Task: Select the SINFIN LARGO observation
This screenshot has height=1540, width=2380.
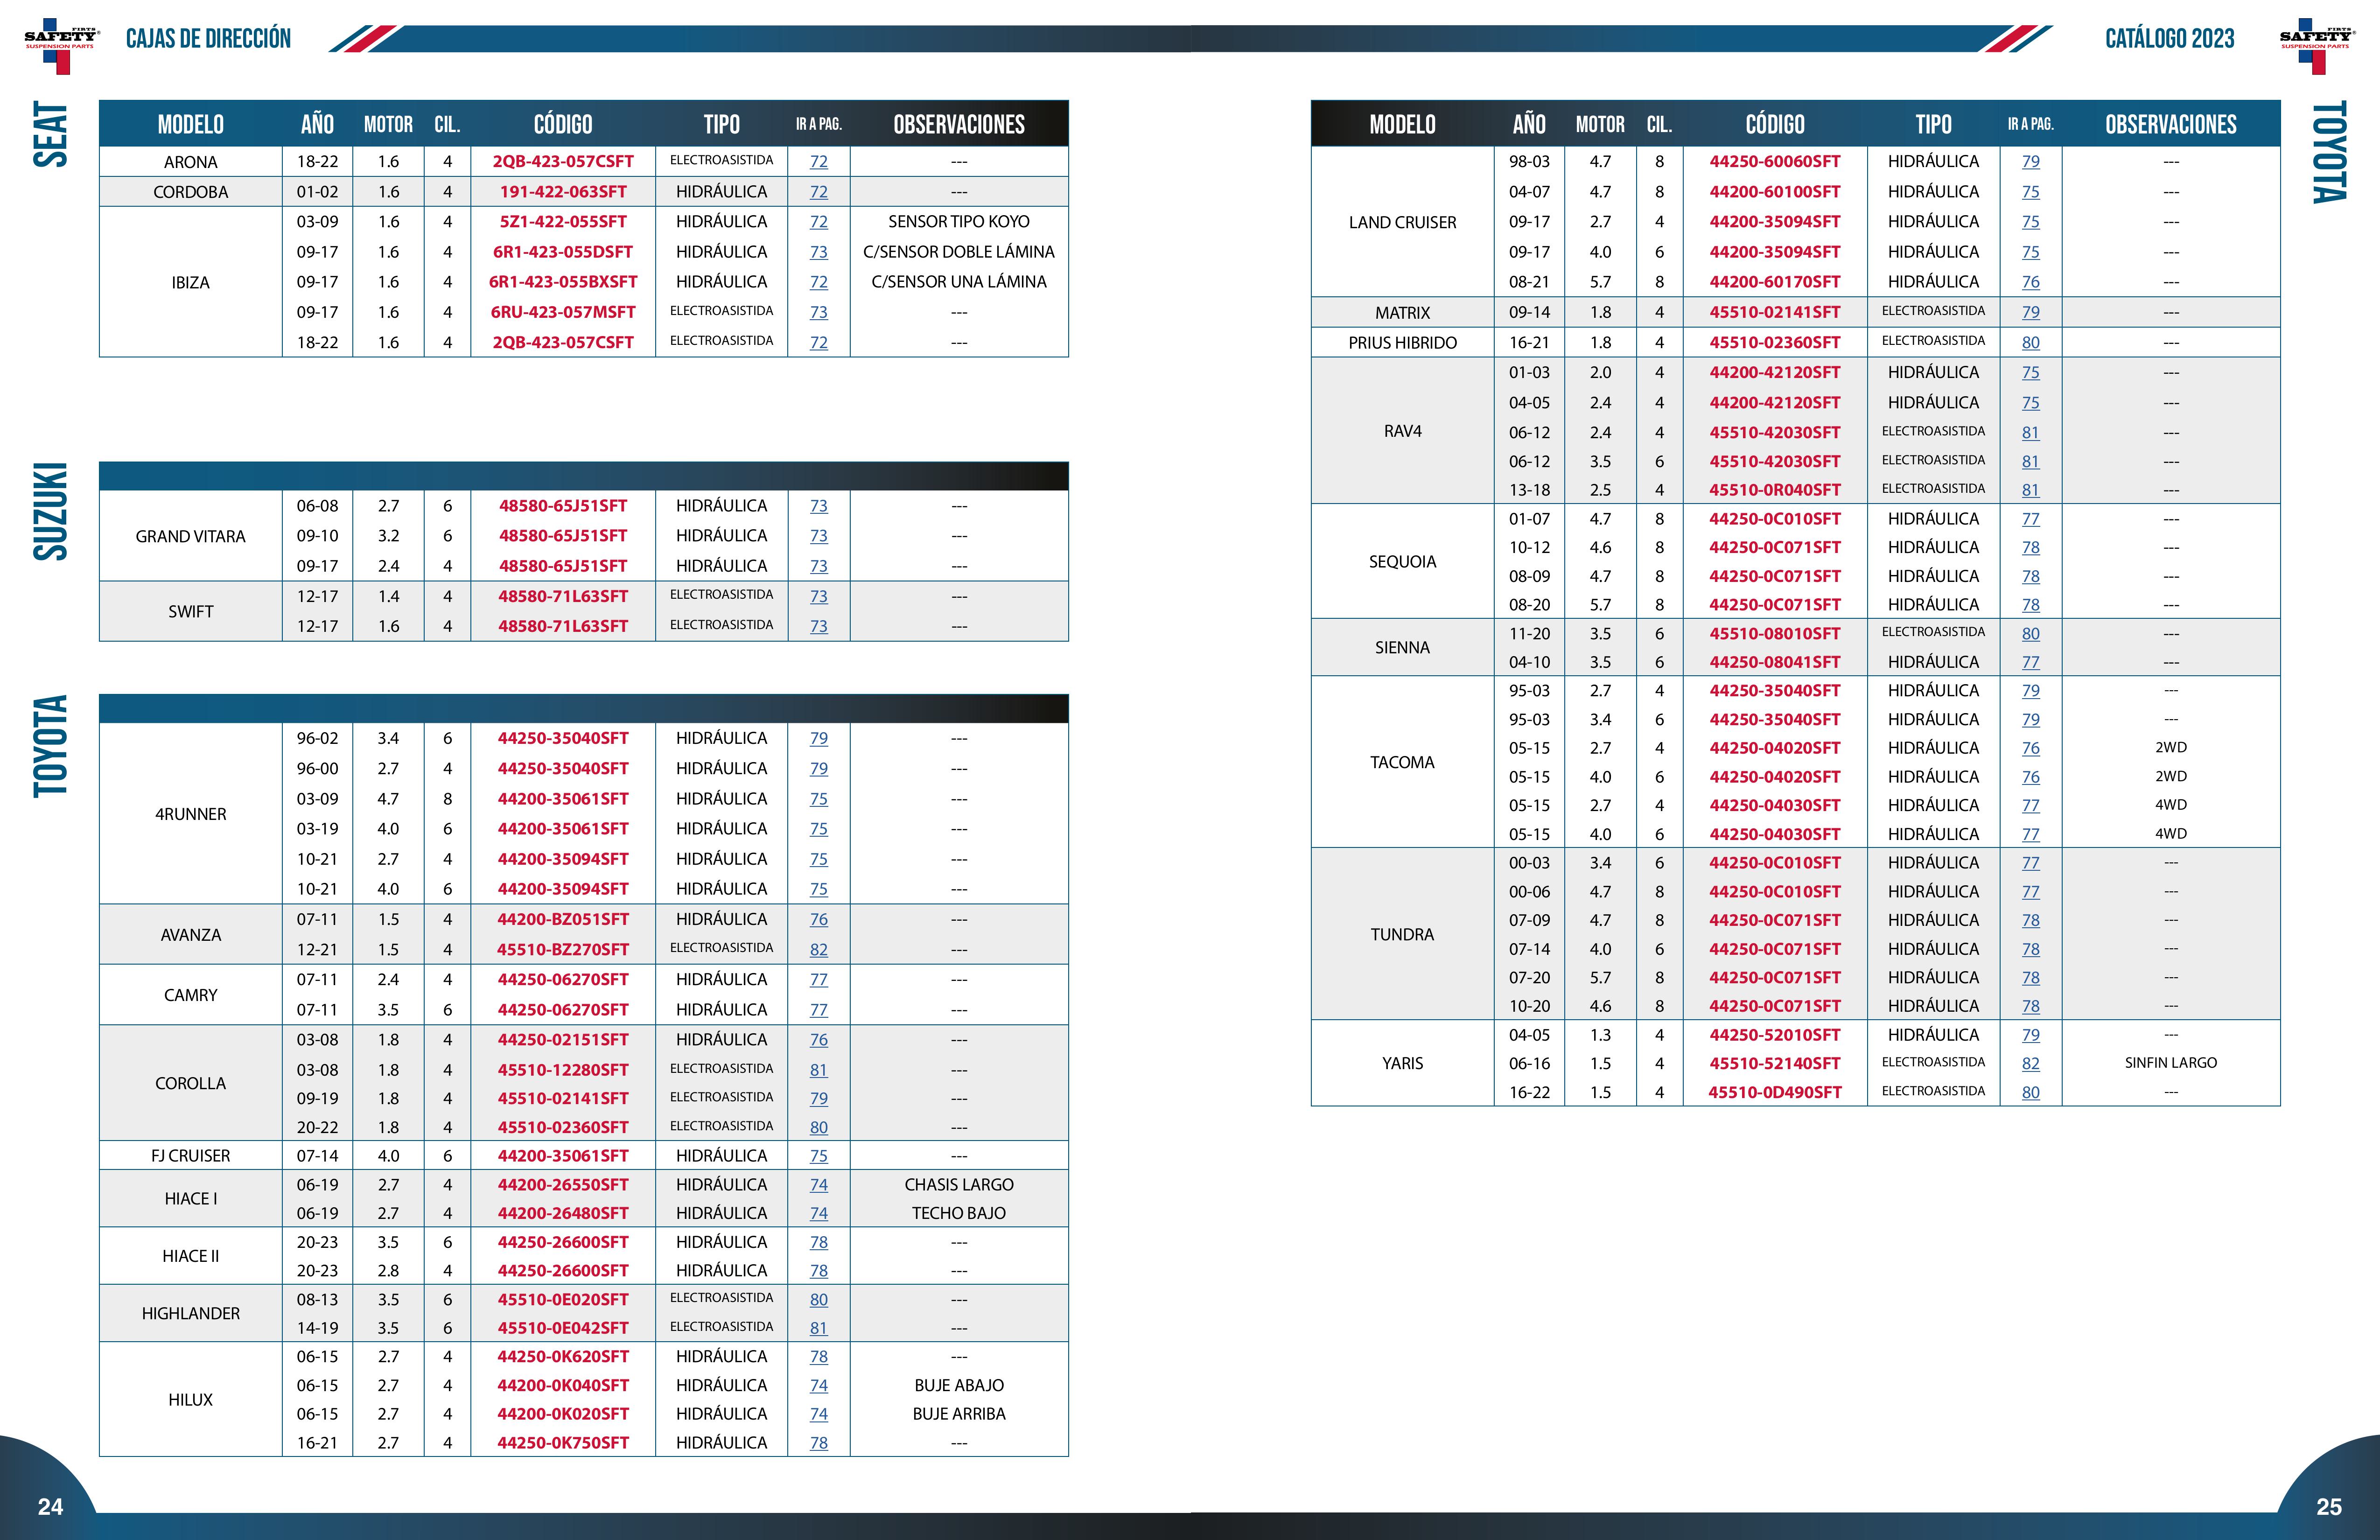Action: pos(2171,1063)
